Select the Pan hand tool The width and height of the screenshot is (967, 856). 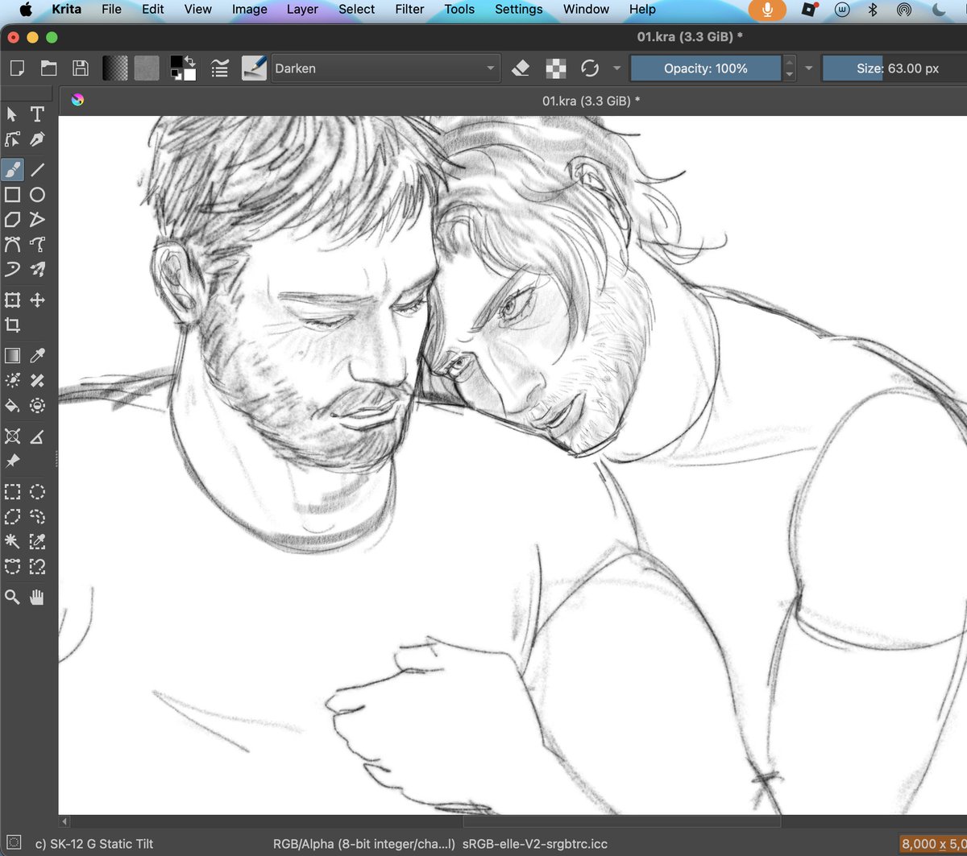(x=37, y=598)
